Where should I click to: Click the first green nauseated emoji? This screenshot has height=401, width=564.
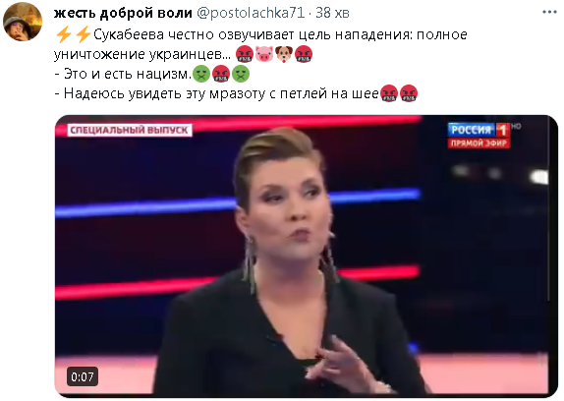click(201, 74)
